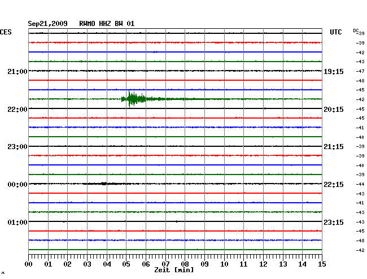Click minute tick label 07 on the axis
Viewport: 367px width, 279px height.
point(165,264)
